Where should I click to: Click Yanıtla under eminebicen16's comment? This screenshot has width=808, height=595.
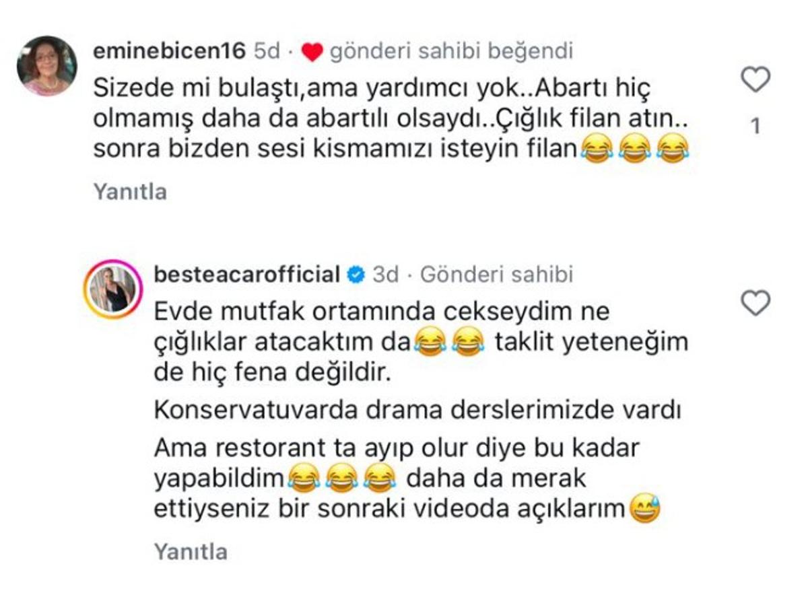click(x=129, y=192)
